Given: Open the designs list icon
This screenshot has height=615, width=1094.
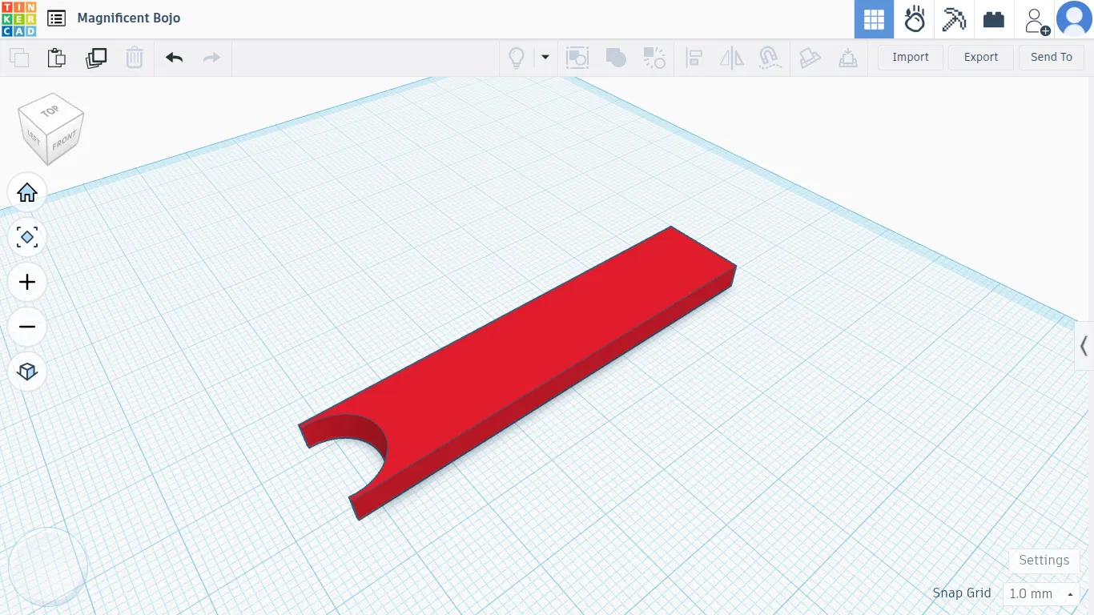Looking at the screenshot, I should click(x=56, y=18).
